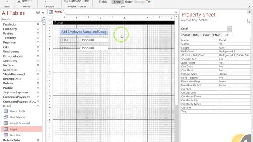
Task: Open the Detail object selector dropdown
Action: pos(229,29)
